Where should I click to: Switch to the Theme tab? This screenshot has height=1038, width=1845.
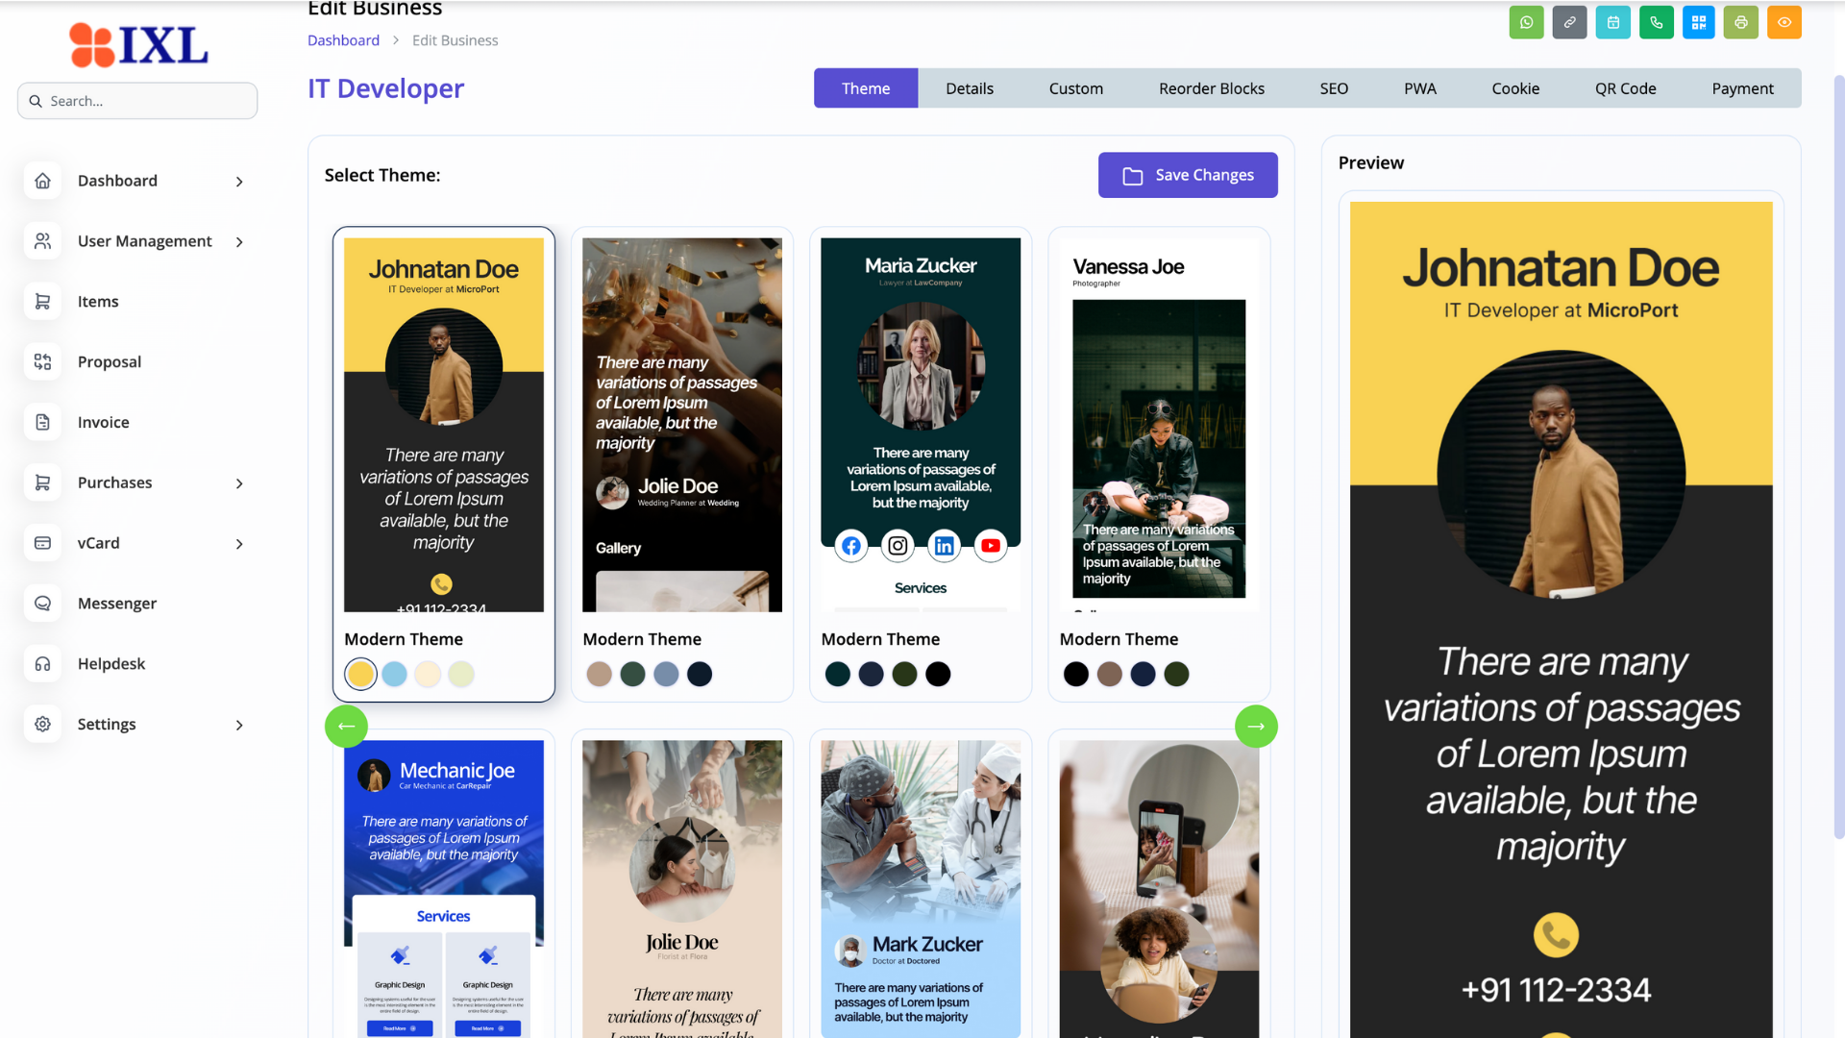pyautogui.click(x=866, y=88)
